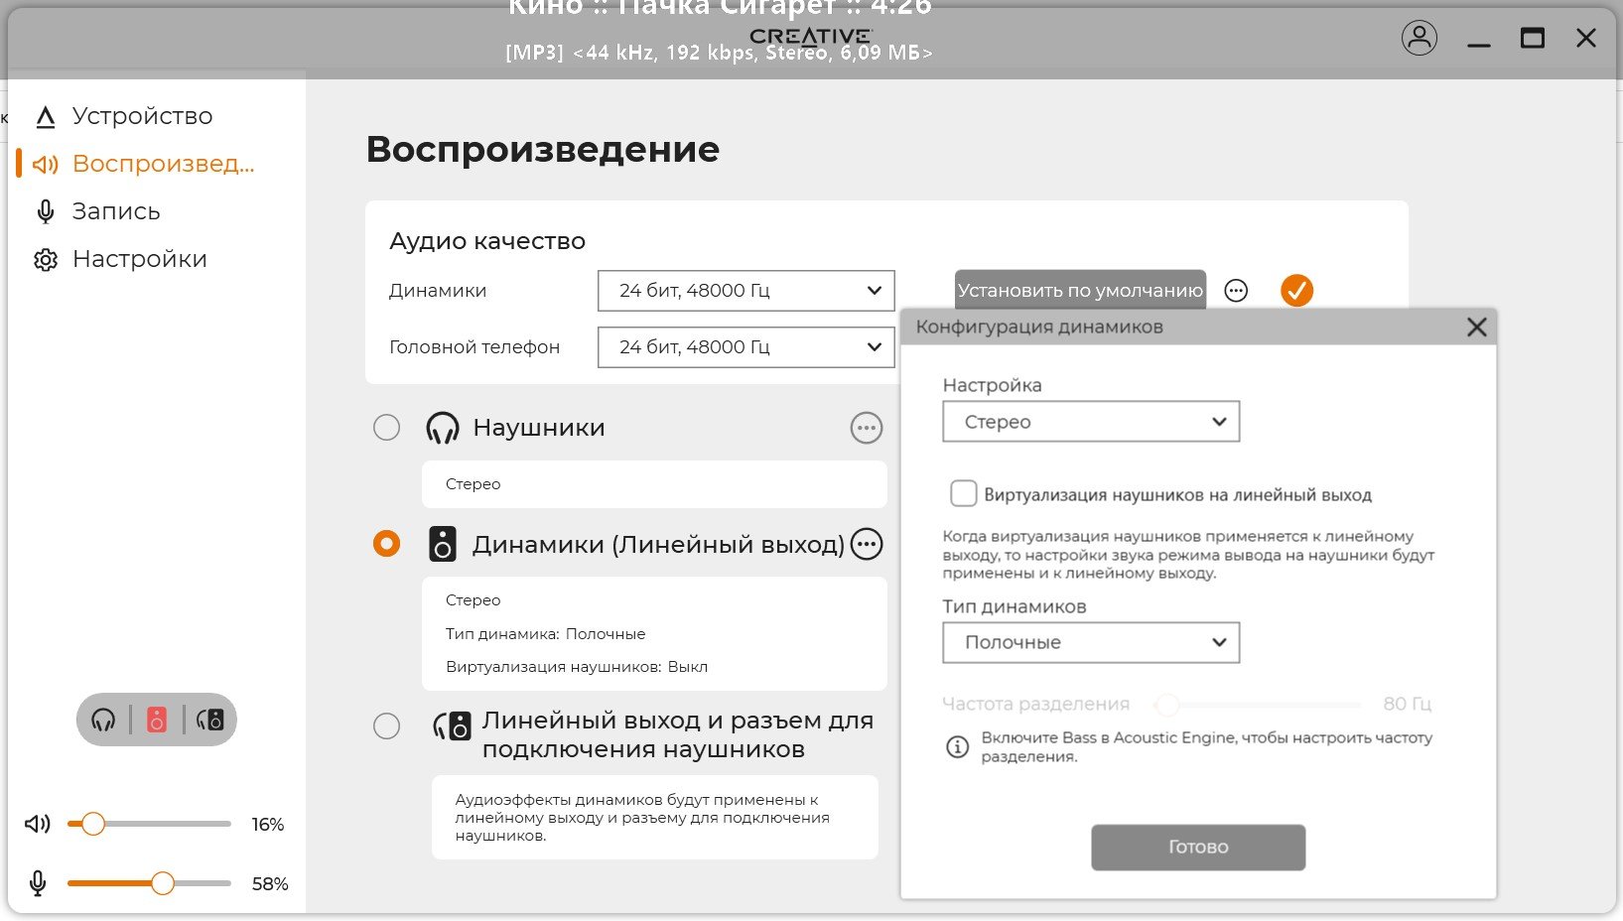This screenshot has height=921, width=1623.
Task: Click the Готово button
Action: 1198,848
